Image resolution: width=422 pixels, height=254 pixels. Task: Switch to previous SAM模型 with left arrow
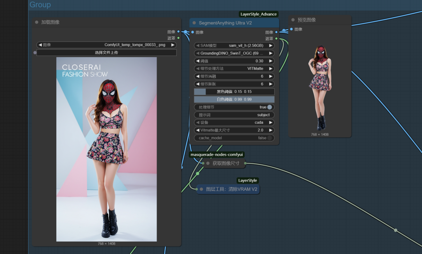point(198,45)
